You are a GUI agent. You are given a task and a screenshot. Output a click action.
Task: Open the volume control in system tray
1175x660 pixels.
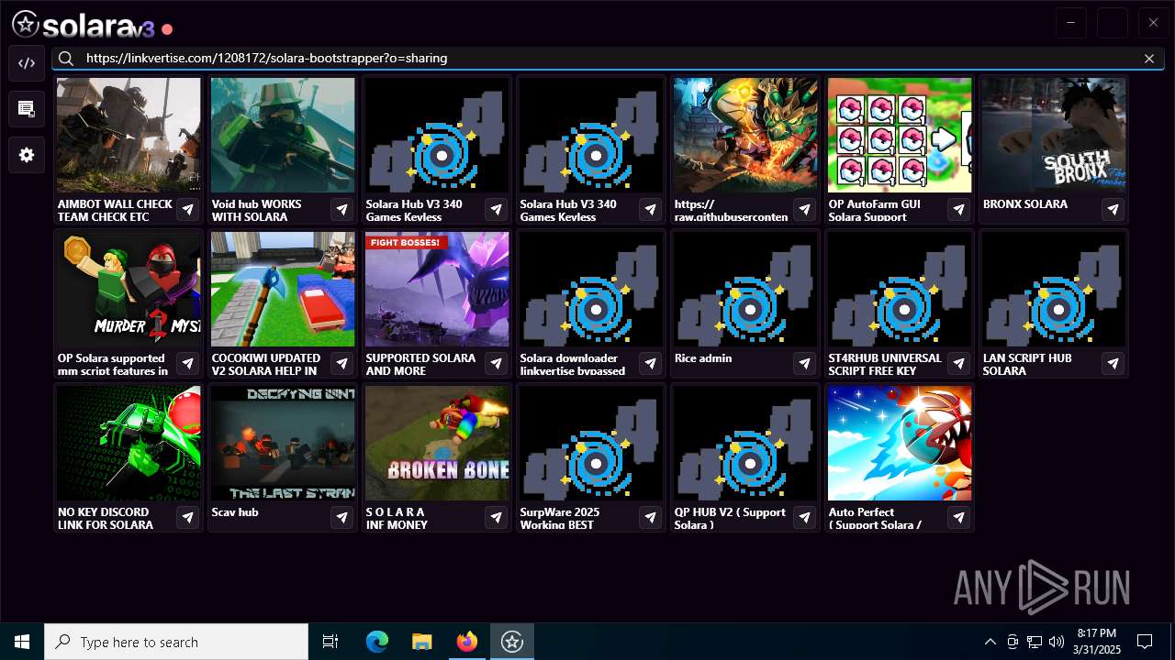(1056, 642)
